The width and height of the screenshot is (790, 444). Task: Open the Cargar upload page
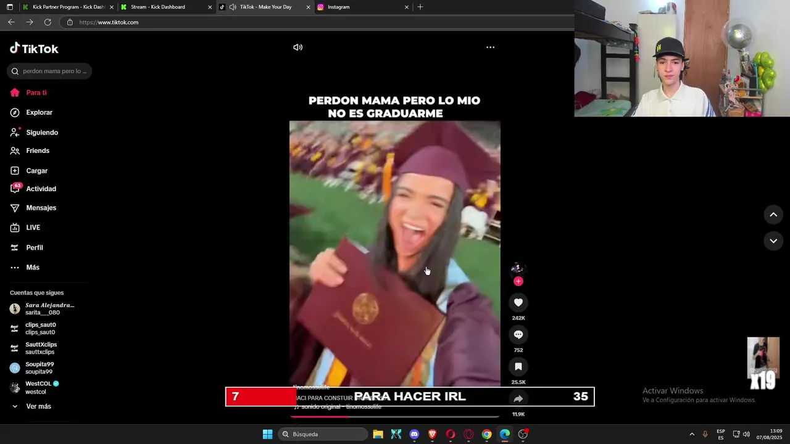29,171
